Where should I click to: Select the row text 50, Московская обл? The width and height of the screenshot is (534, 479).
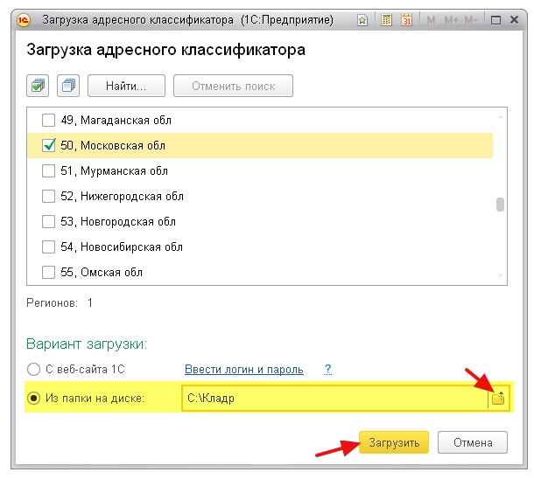pyautogui.click(x=113, y=145)
